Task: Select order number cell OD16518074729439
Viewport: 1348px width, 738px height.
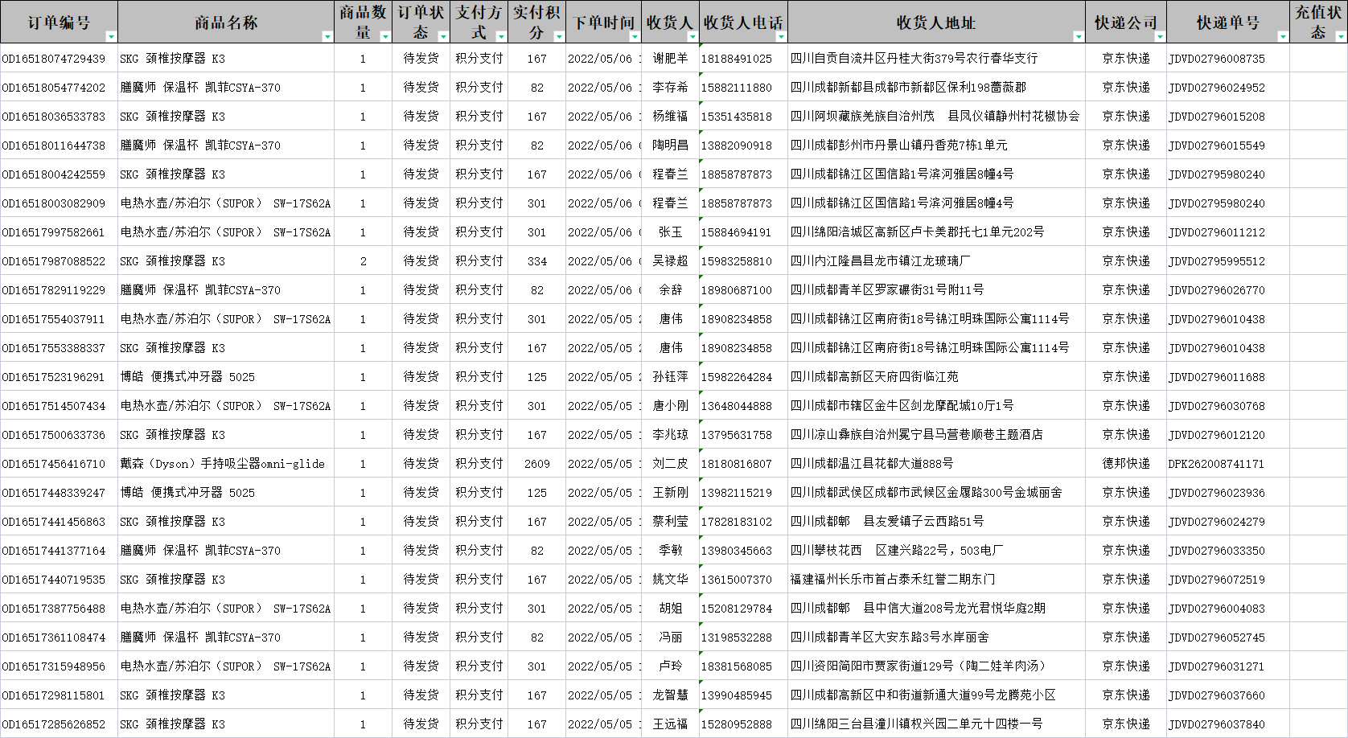Action: point(59,59)
